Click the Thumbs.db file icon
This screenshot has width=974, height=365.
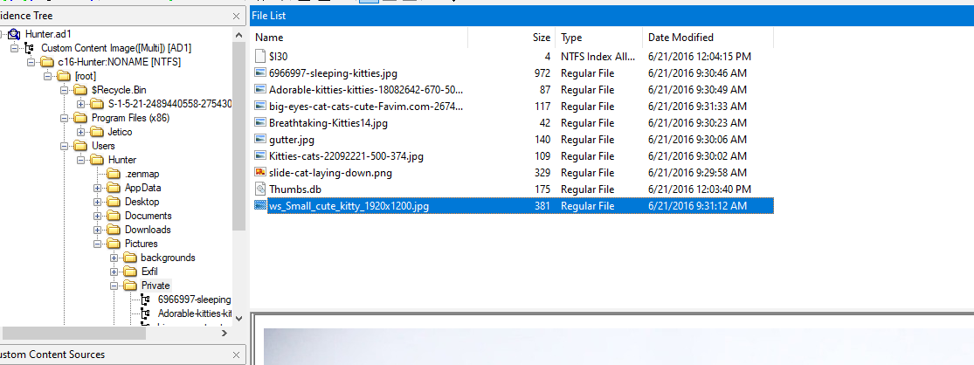[260, 189]
